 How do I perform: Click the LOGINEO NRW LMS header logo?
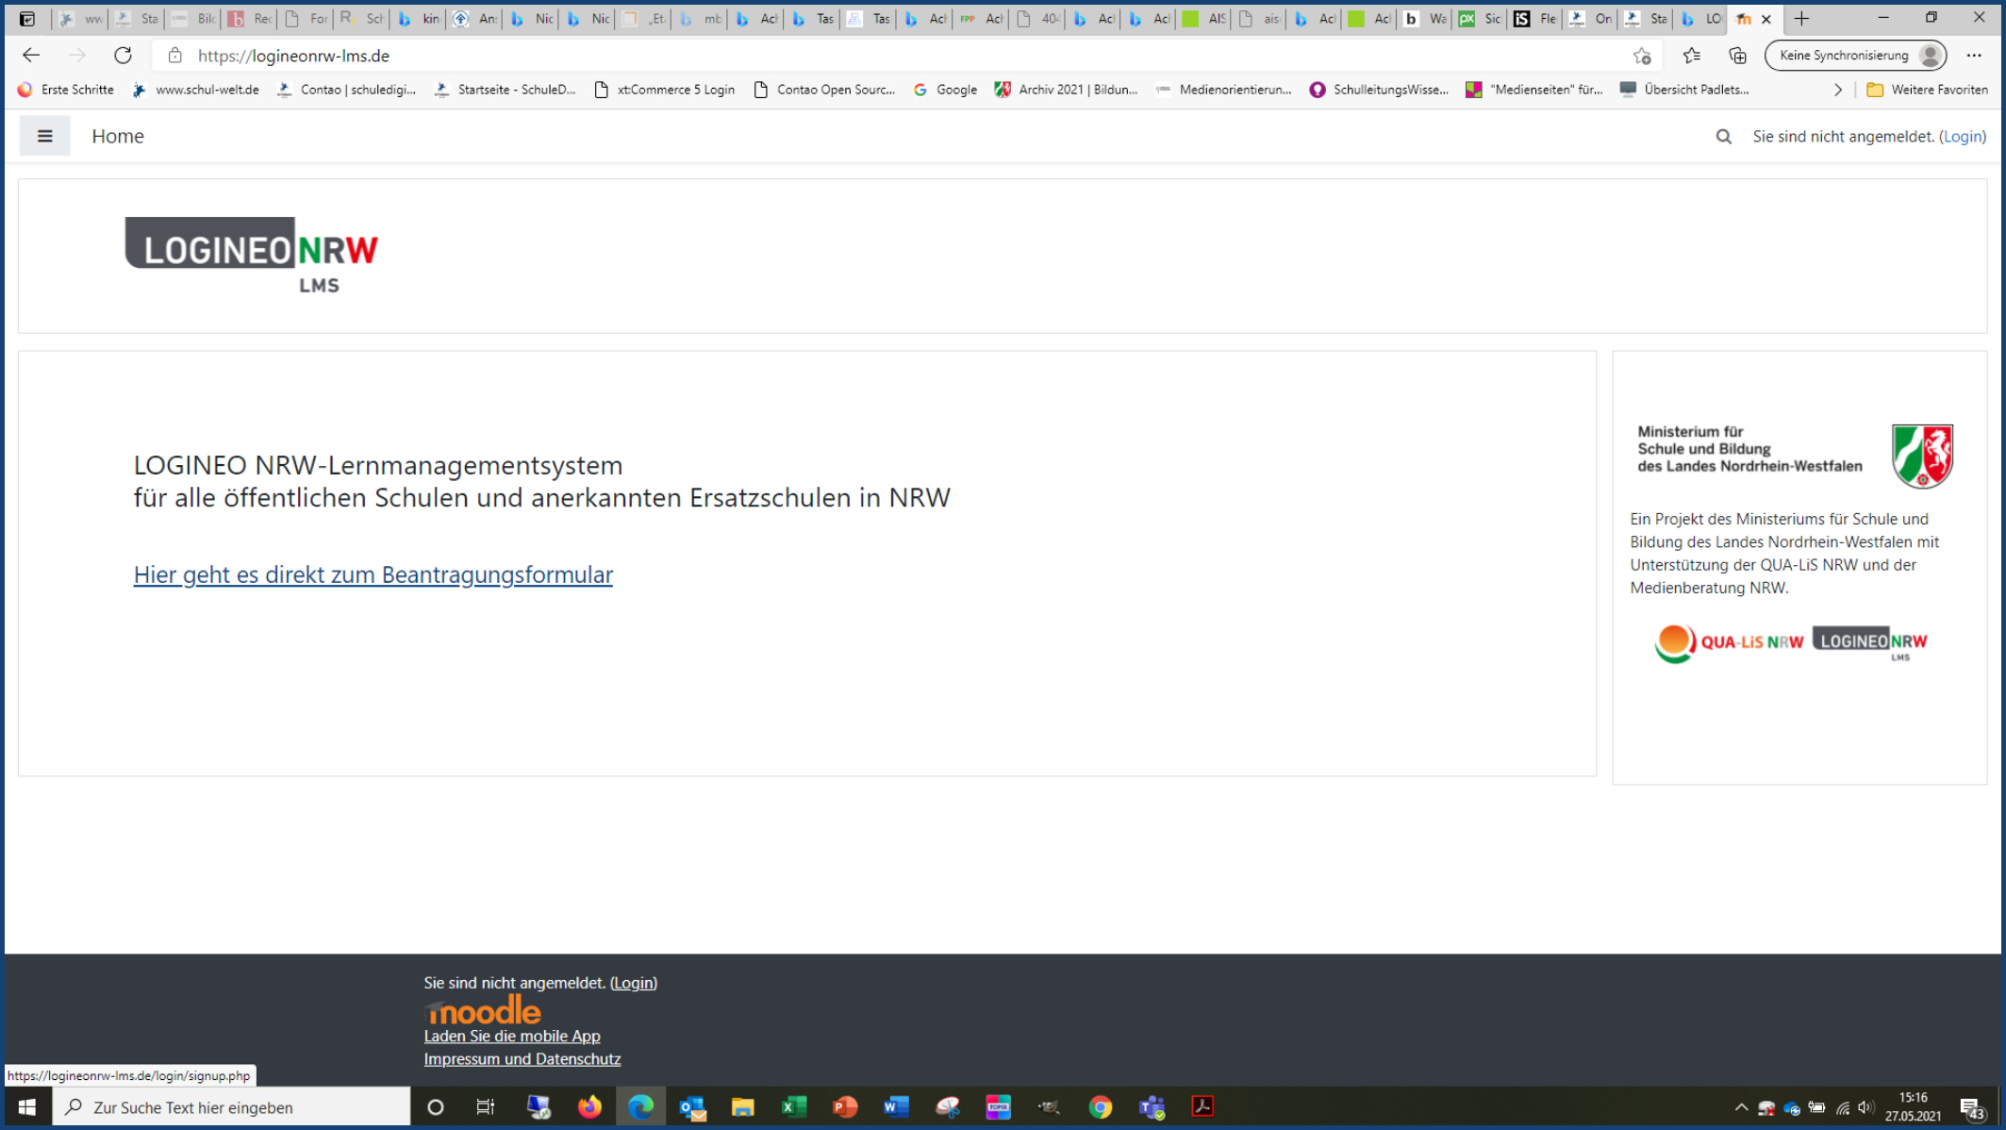point(252,255)
